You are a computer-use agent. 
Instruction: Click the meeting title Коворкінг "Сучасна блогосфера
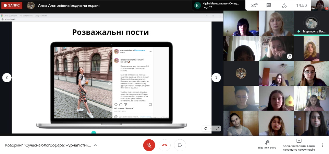coord(48,145)
